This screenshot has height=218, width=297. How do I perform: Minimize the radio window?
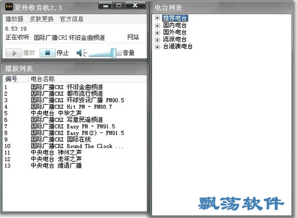tap(106, 6)
